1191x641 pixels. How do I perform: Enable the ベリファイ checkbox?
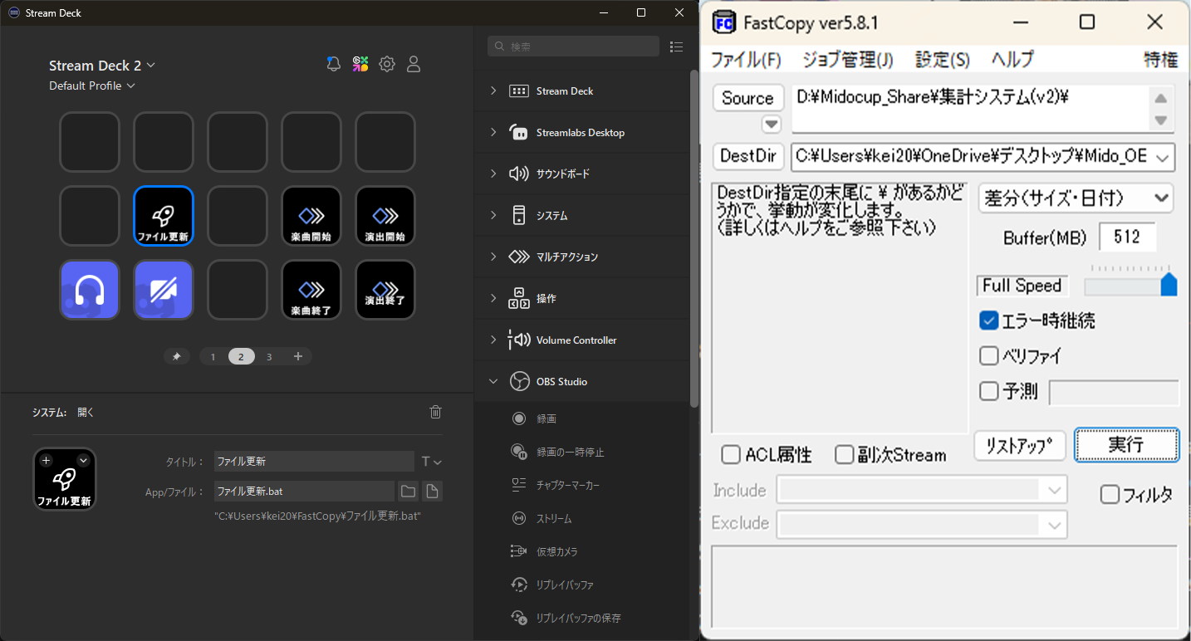click(989, 355)
